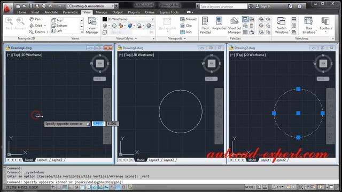Viewport: 342px width, 192px height.
Task: Open the 2D Wireframe visual style dropdown
Action: [128, 19]
